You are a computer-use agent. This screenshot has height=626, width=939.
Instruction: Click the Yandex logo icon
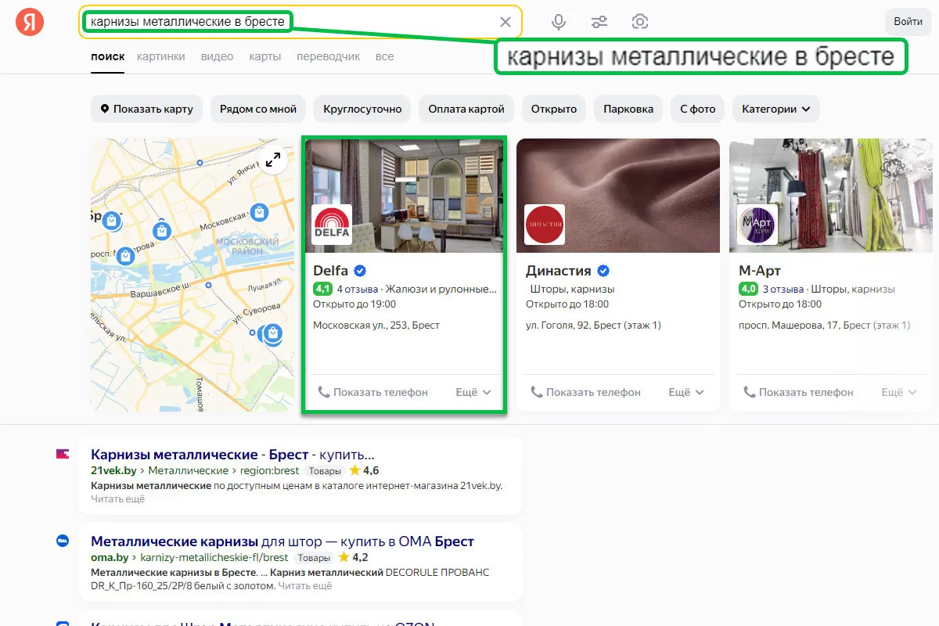[x=30, y=22]
